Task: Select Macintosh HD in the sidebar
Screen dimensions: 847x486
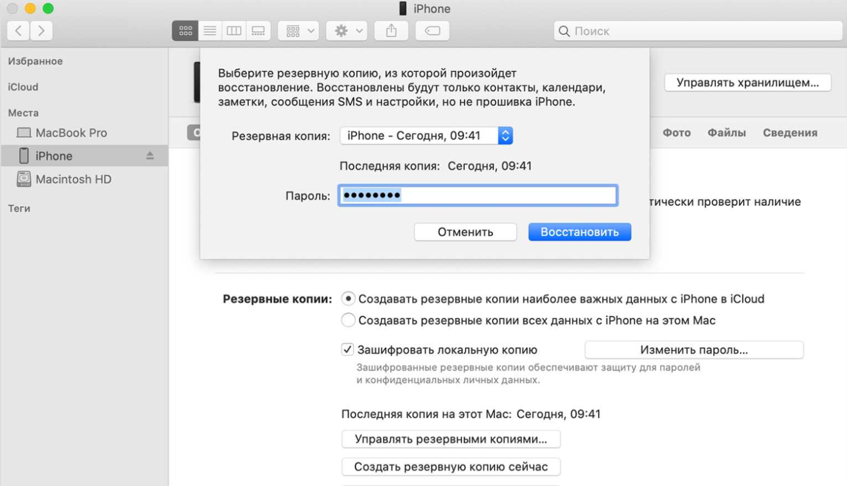Action: pyautogui.click(x=85, y=179)
